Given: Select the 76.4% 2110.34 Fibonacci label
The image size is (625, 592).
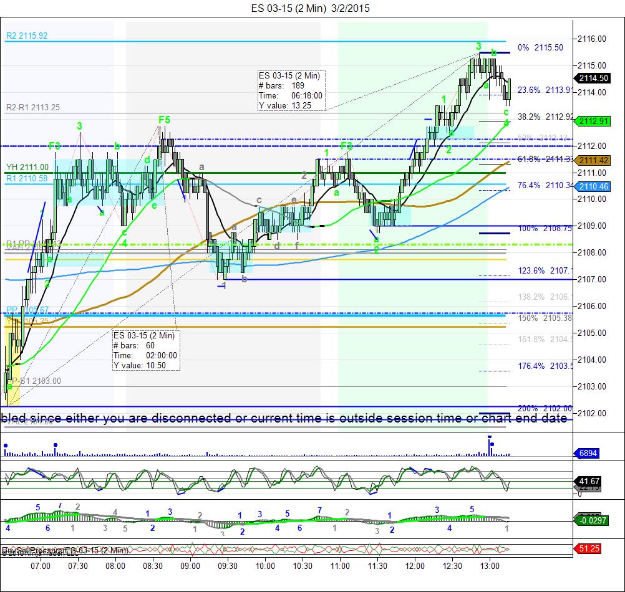Looking at the screenshot, I should 545,186.
